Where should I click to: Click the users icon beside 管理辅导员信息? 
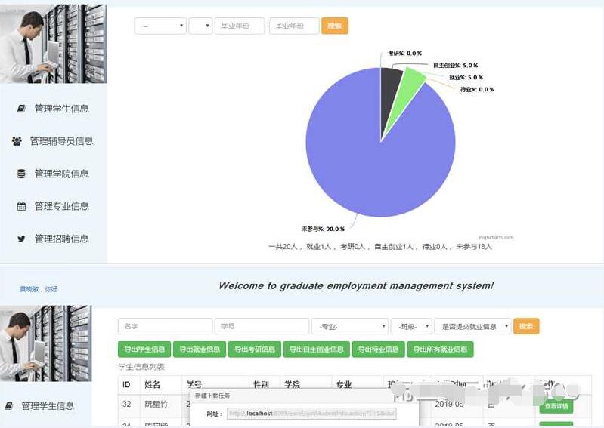[x=17, y=141]
